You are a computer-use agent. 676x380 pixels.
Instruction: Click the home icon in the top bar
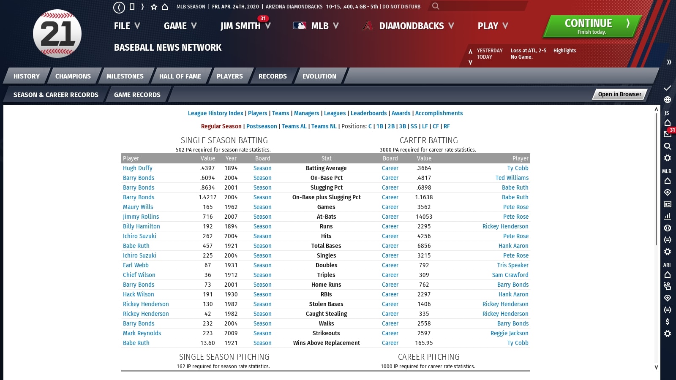(165, 7)
